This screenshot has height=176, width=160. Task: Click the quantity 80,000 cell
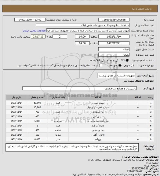click(37, 103)
